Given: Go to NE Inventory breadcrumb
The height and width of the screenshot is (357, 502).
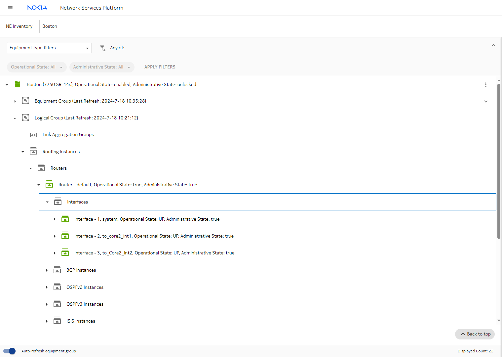Looking at the screenshot, I should point(19,26).
